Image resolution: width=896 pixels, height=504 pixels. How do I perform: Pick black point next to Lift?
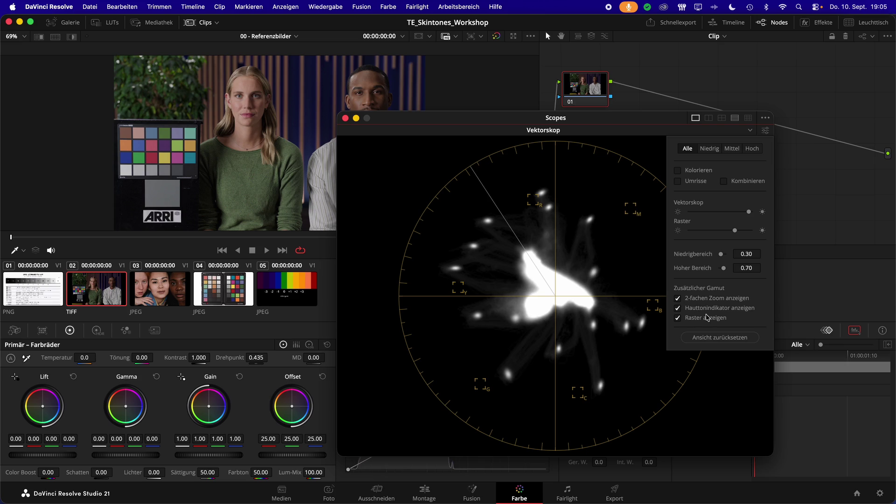[15, 377]
